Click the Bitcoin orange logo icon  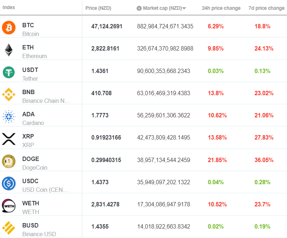[x=9, y=28]
